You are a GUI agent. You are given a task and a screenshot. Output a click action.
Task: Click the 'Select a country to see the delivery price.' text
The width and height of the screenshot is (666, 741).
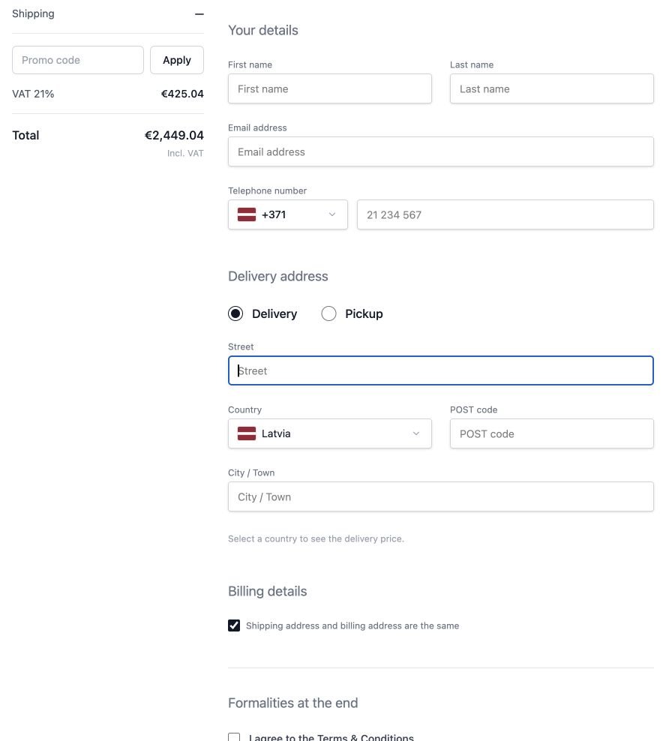[316, 538]
